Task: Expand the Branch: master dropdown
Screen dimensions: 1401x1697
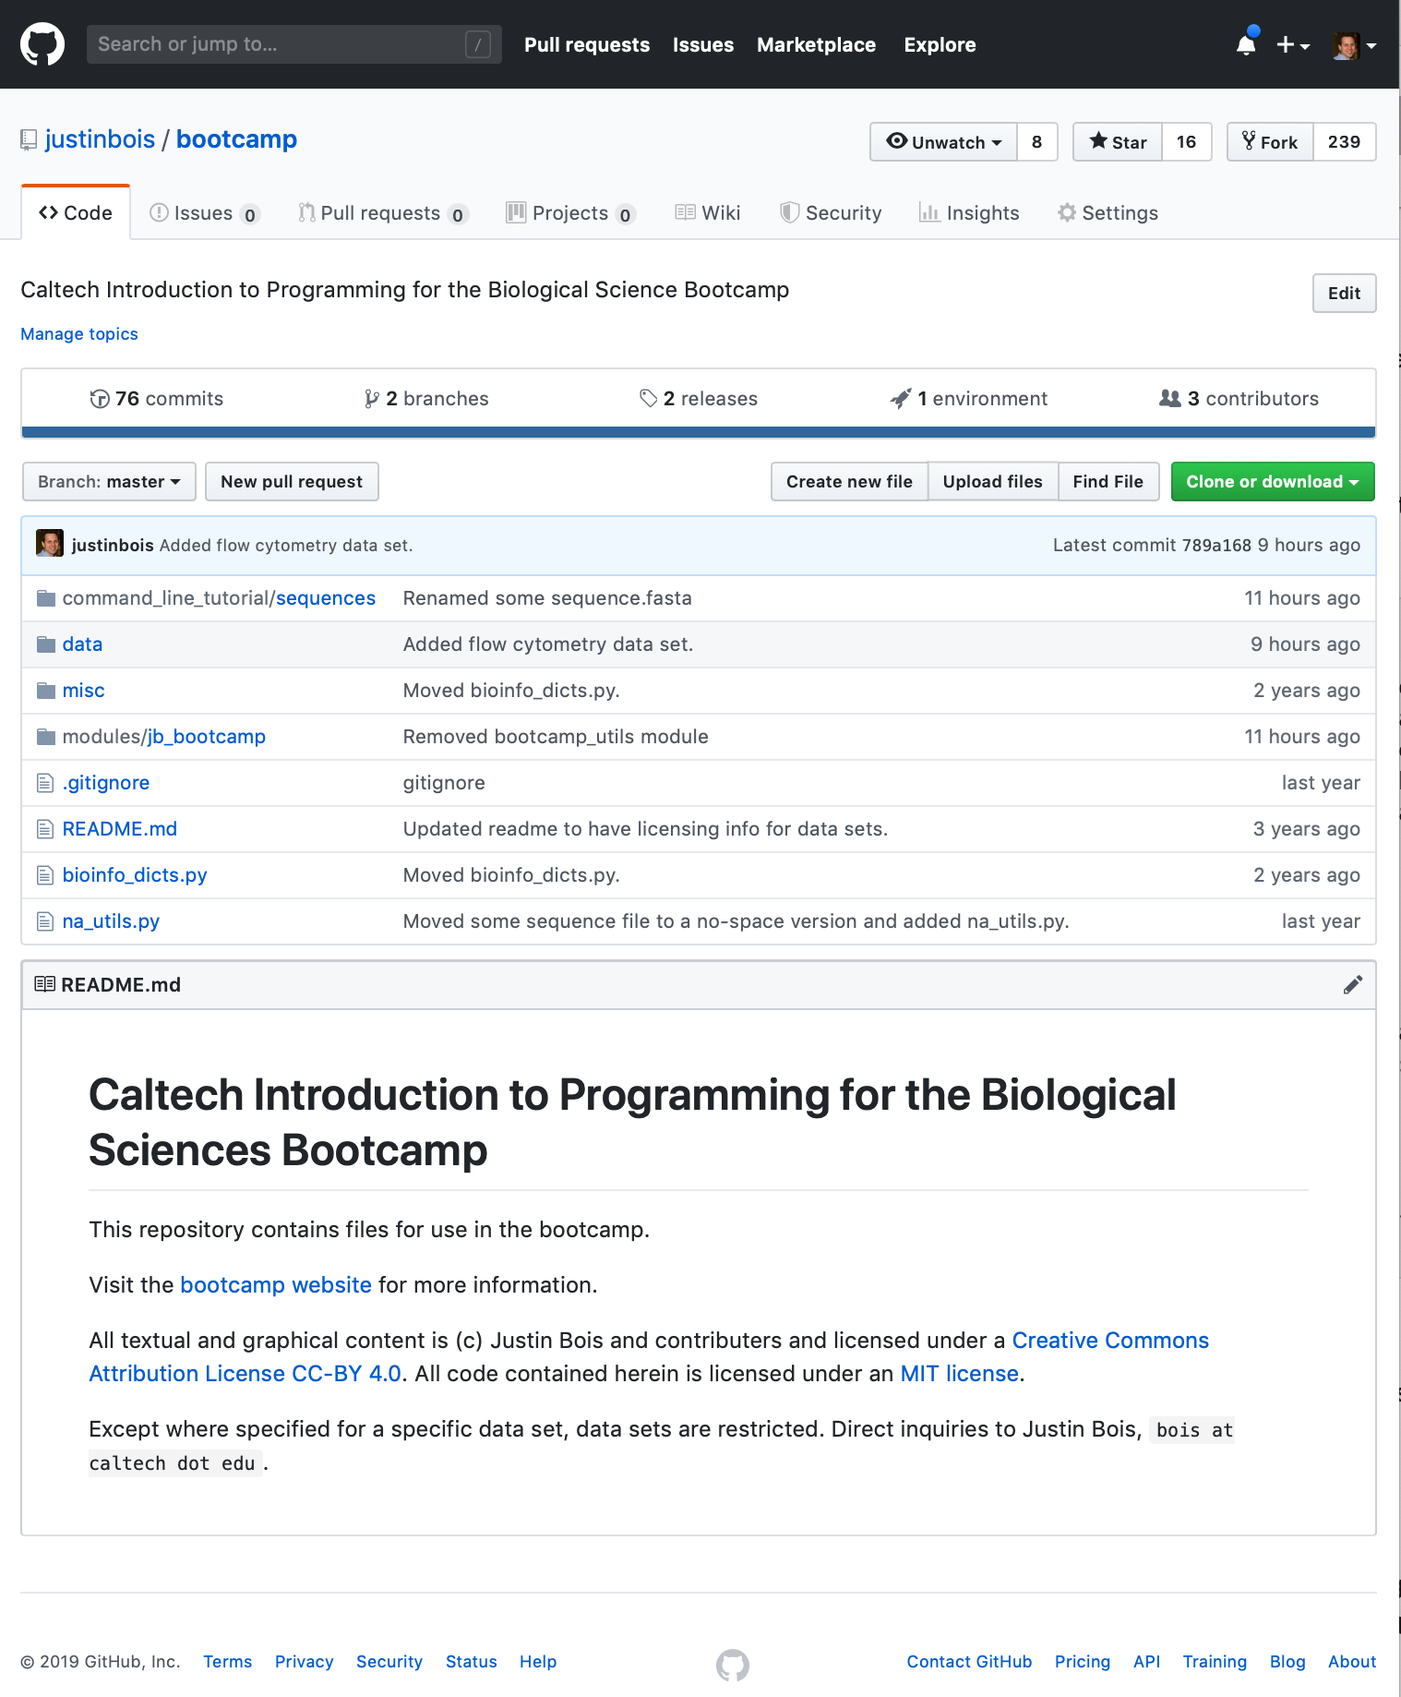Action: pyautogui.click(x=109, y=482)
